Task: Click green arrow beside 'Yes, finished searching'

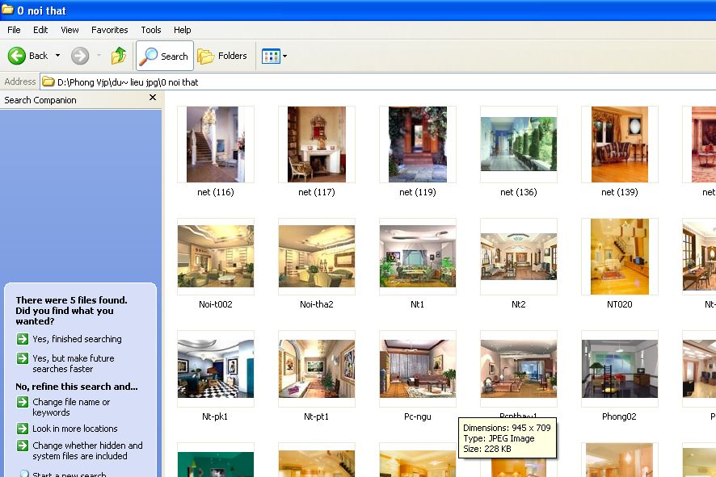Action: click(23, 339)
